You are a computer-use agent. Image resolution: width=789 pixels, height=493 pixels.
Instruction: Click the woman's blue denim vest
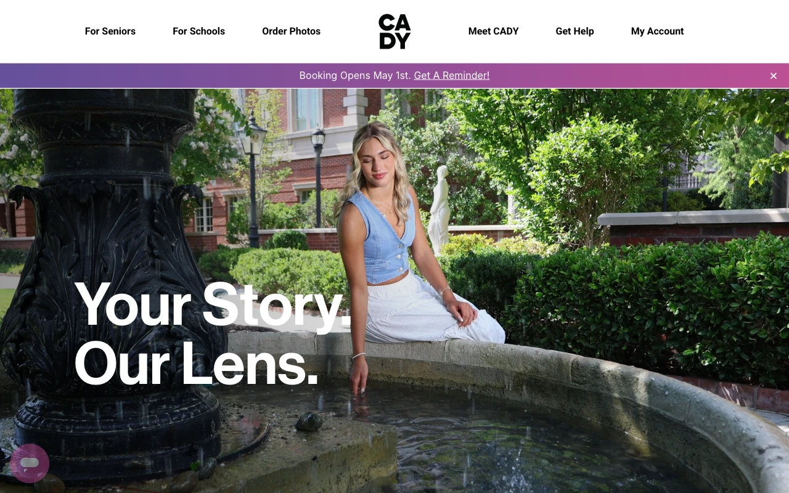coord(381,237)
